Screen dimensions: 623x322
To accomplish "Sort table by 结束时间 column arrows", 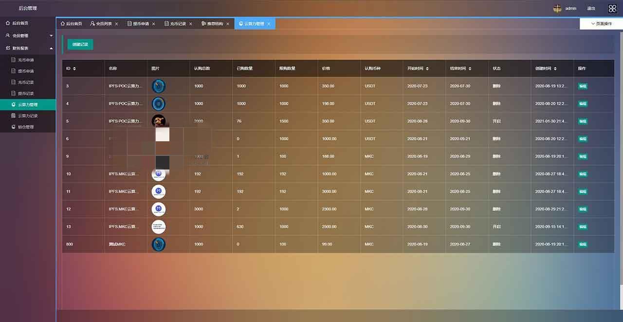I will (470, 69).
